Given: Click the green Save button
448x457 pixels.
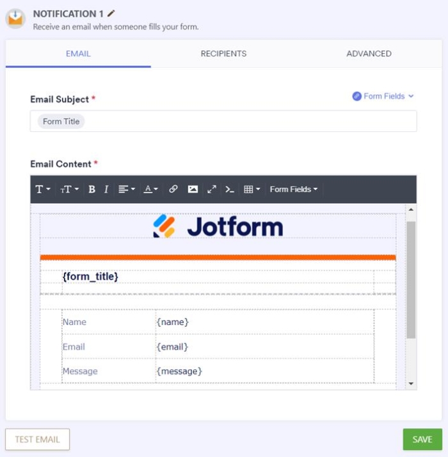Looking at the screenshot, I should coord(422,439).
